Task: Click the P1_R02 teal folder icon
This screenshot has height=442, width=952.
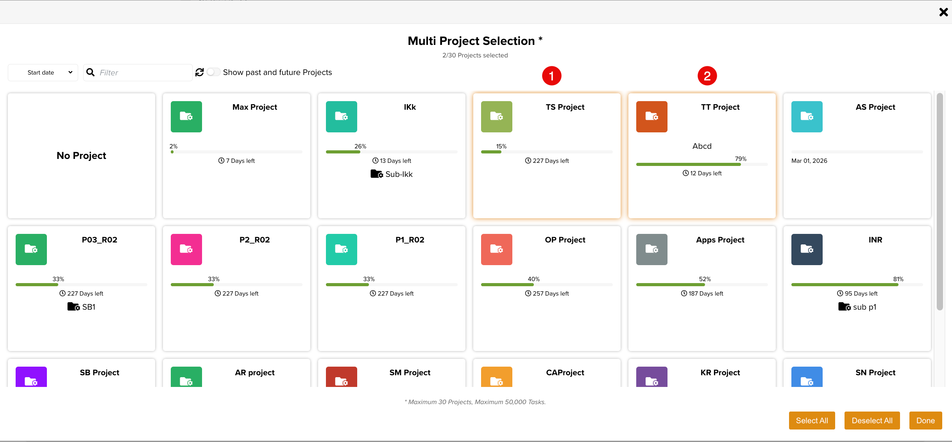Action: [342, 250]
